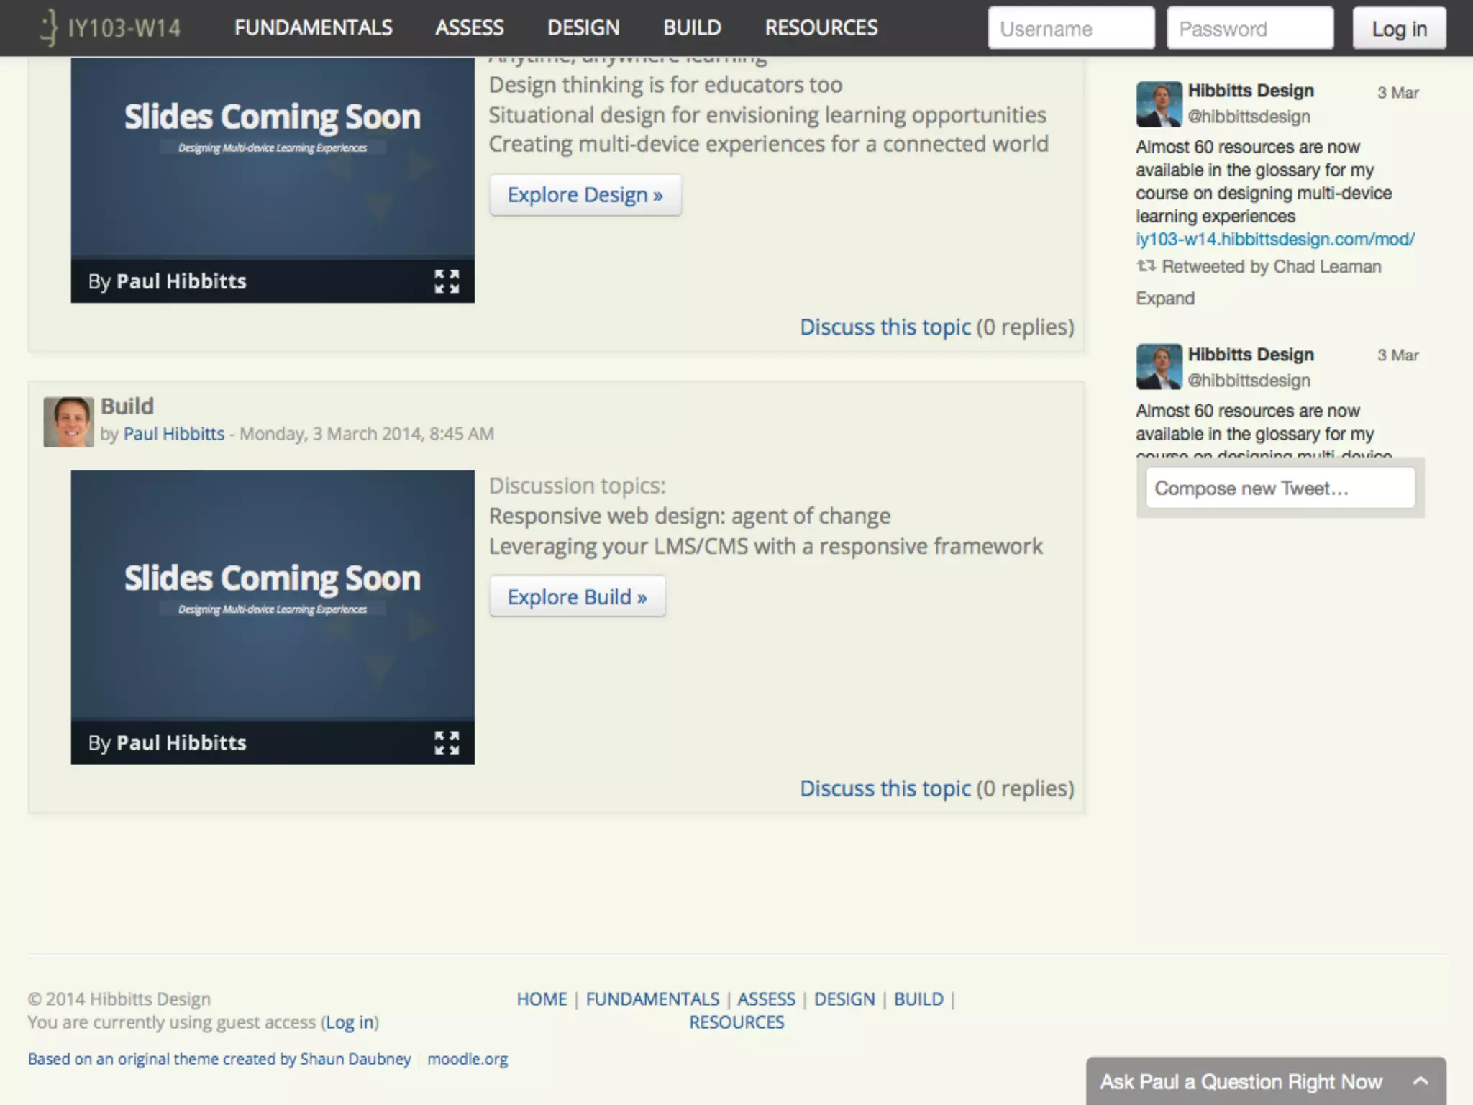Open Discuss this topic link under Build
Screen dimensions: 1473x1105
point(885,788)
